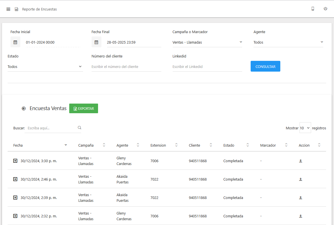Image resolution: width=334 pixels, height=225 pixels.
Task: Open the Mostrar registros count dropdown
Action: coord(305,128)
